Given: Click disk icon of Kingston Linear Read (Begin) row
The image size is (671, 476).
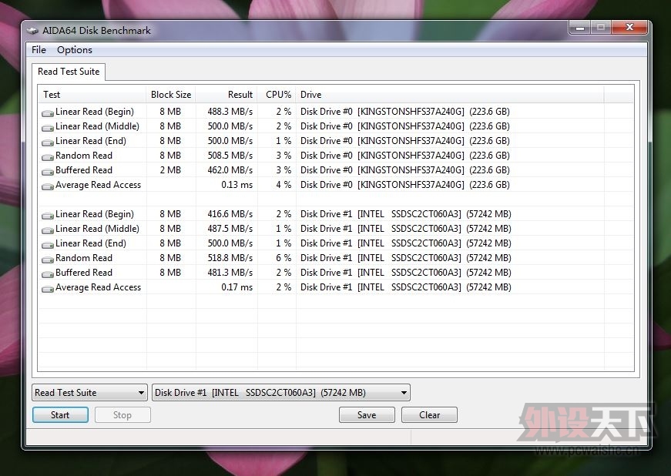Looking at the screenshot, I should 48,113.
